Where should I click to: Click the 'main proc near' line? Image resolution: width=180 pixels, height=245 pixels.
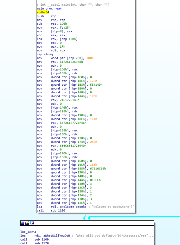tap(49, 9)
